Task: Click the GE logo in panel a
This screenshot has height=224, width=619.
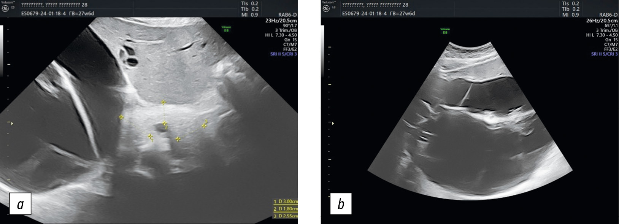Action: (5, 8)
